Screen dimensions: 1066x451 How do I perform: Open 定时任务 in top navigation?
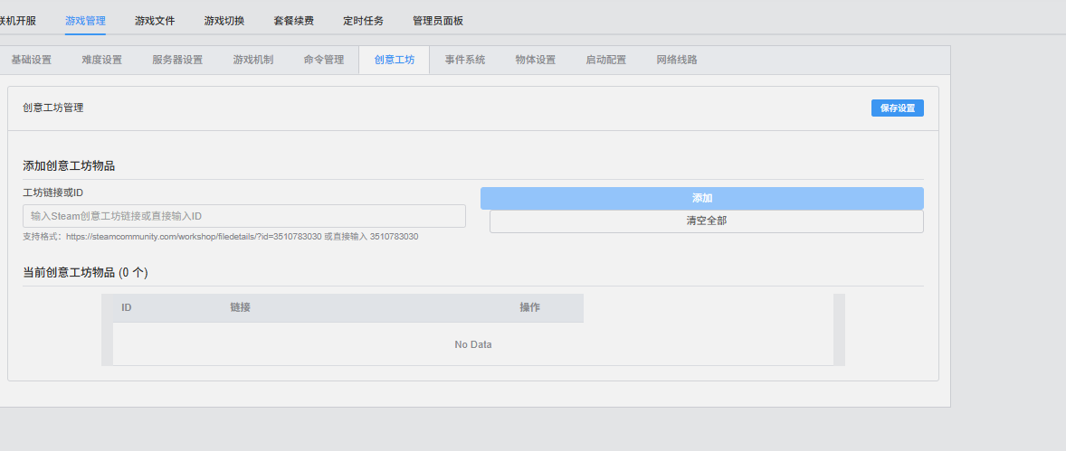(363, 21)
